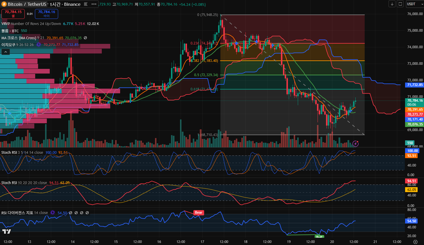Collapse the indicator legend with chevron
424x245 pixels.
[6, 52]
